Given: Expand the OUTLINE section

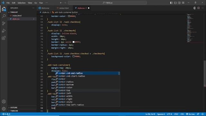Looking at the screenshot, I should tap(14, 107).
